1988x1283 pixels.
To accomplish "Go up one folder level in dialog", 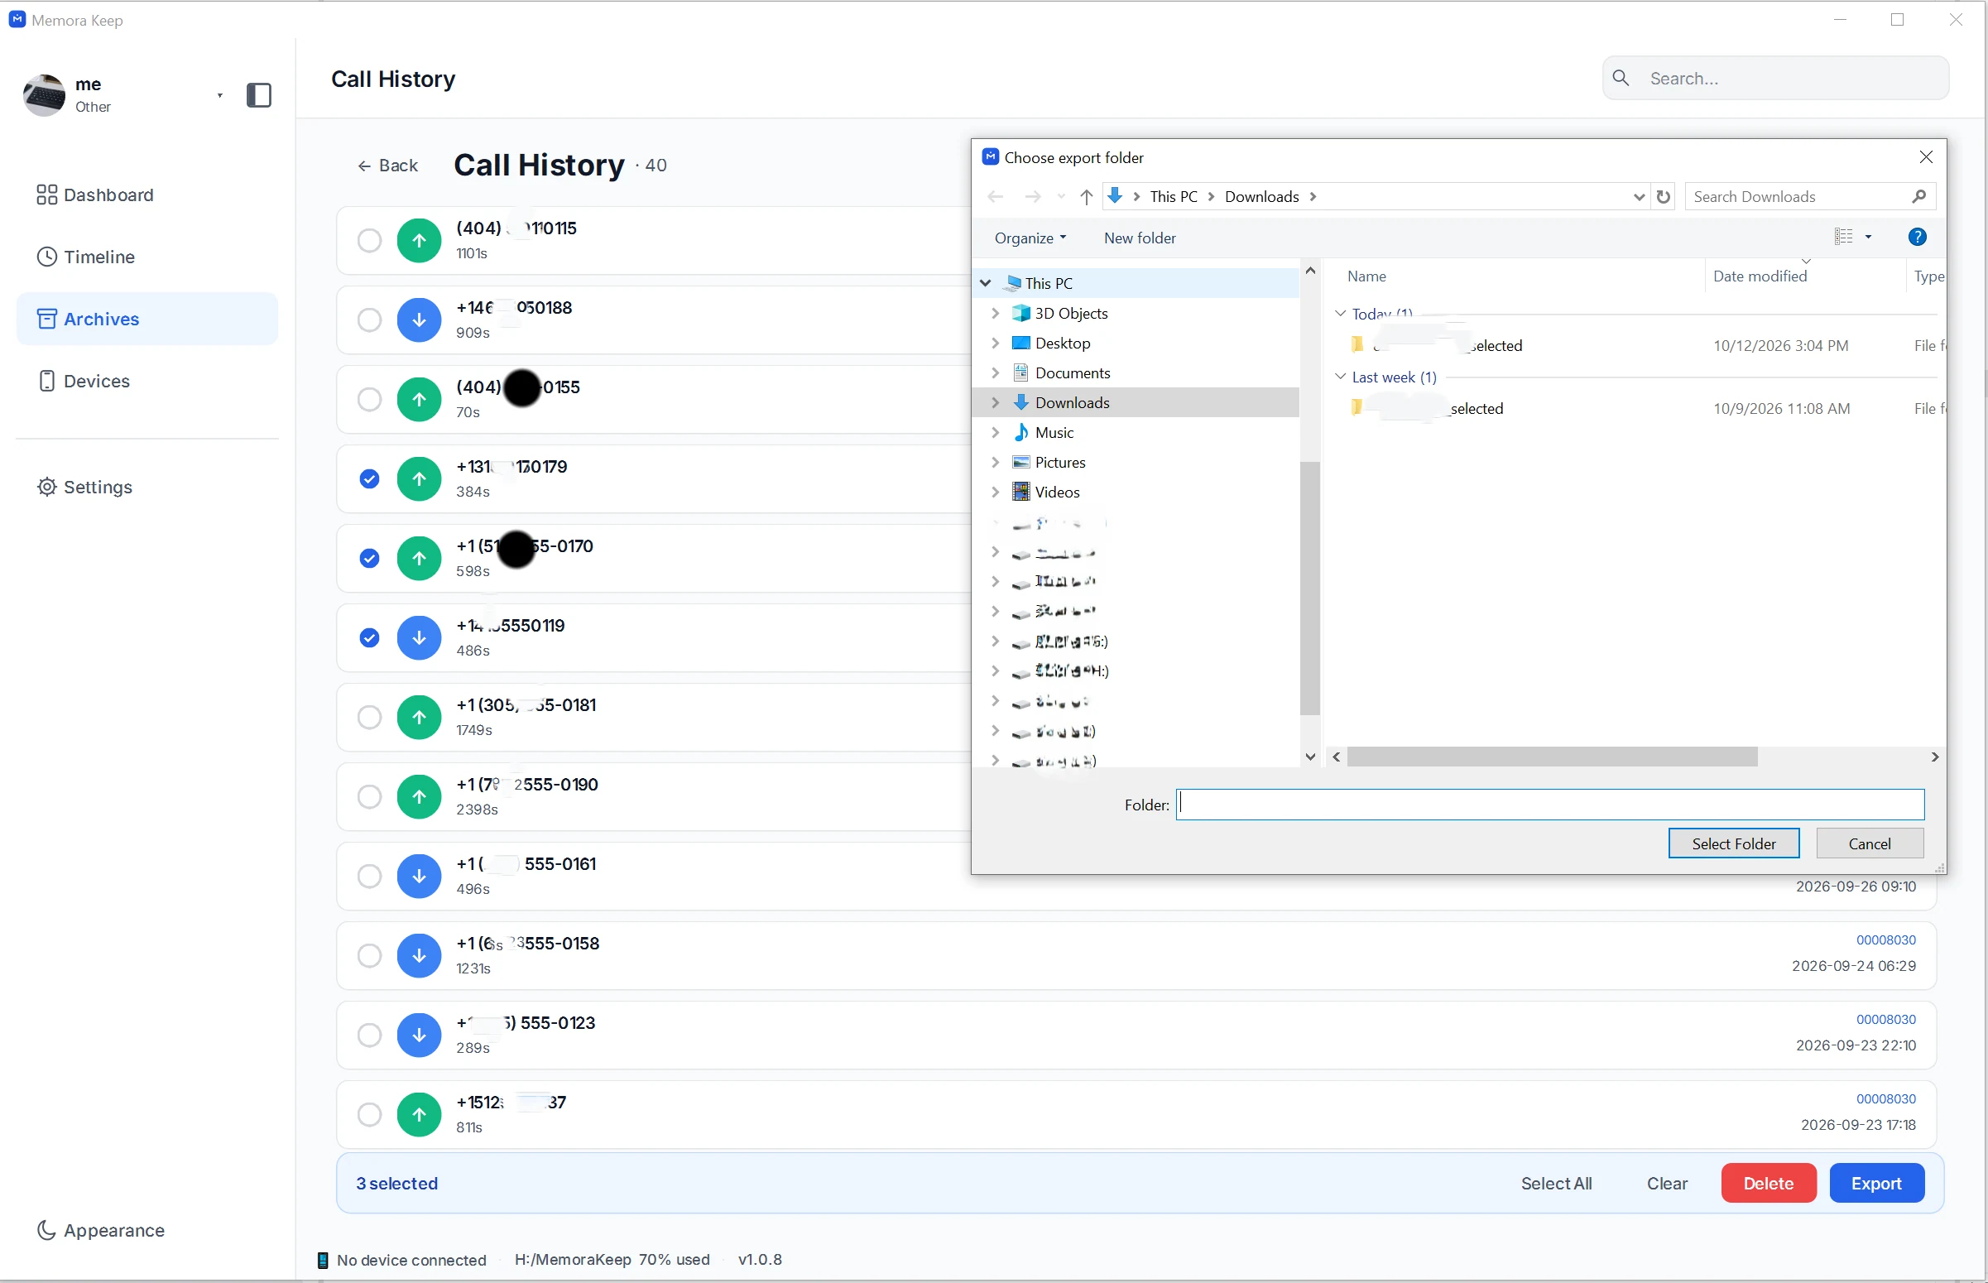I will coord(1086,197).
